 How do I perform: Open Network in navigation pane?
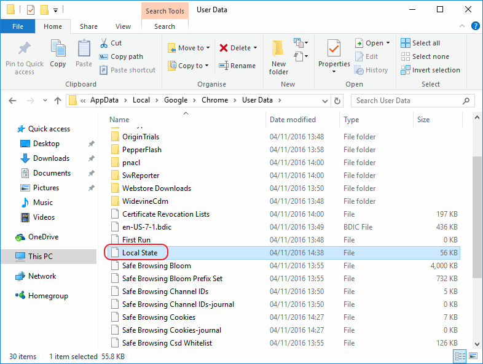(42, 276)
